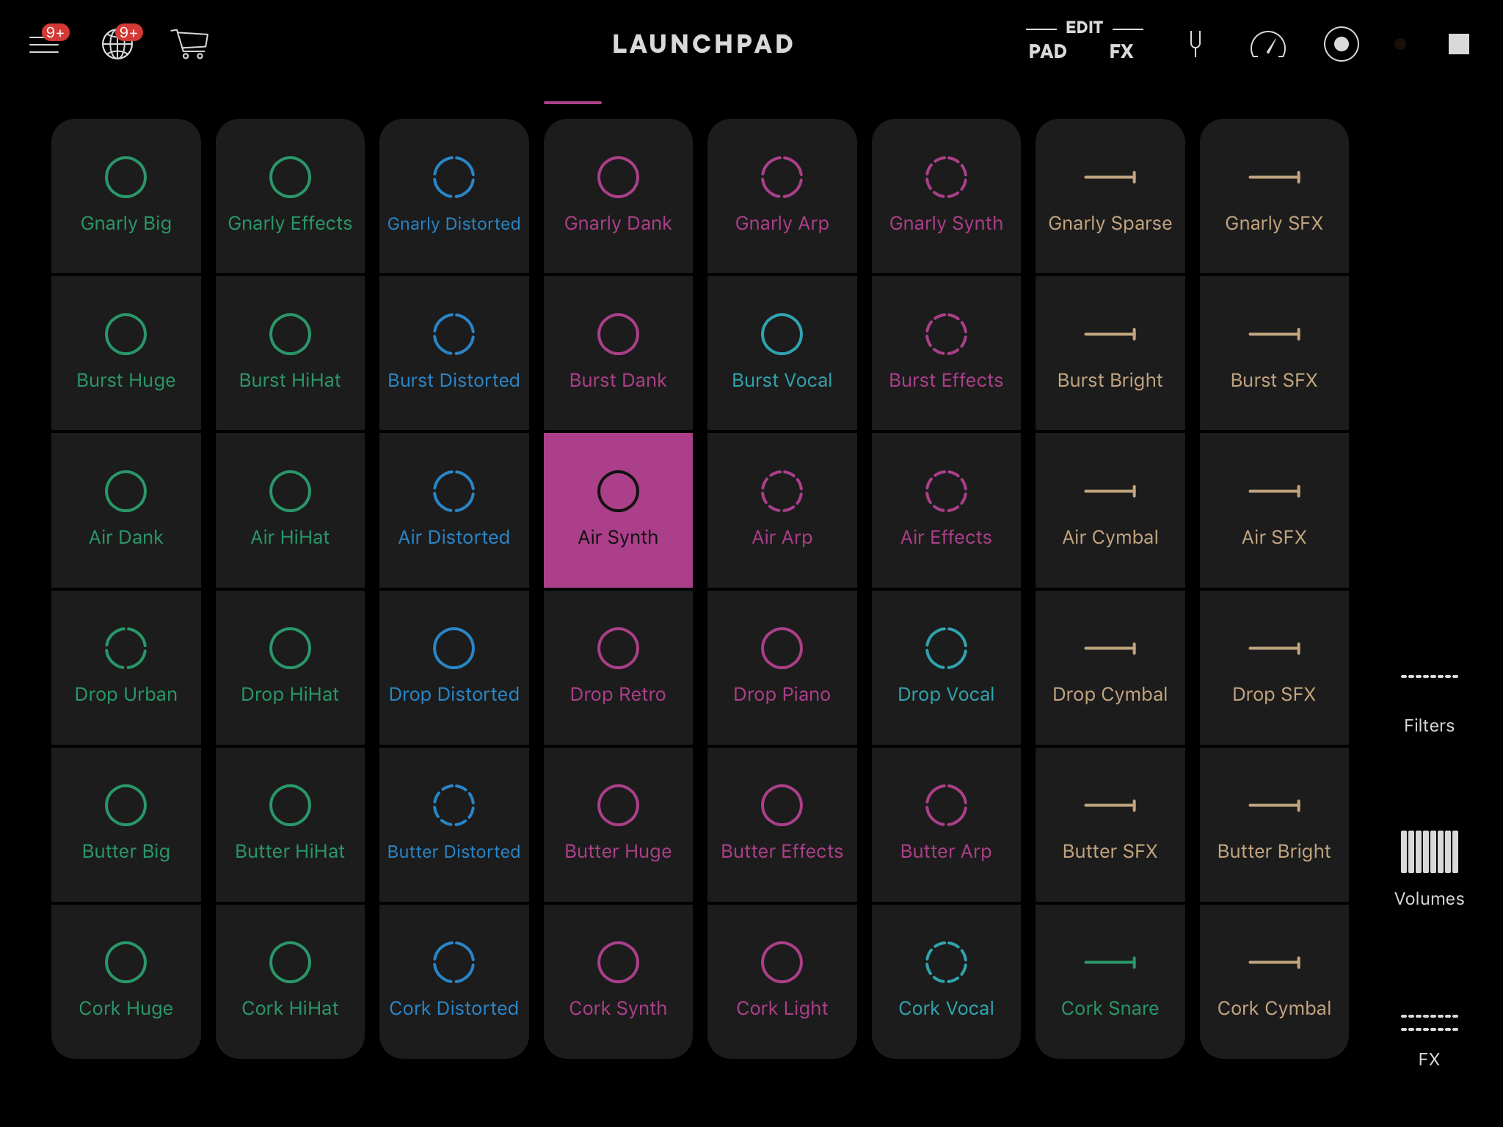Open the shopping cart store
The width and height of the screenshot is (1503, 1127).
[190, 44]
